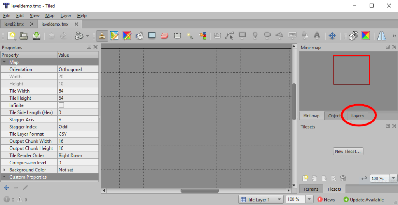The image size is (398, 205).
Task: Switch to the Terrains tab
Action: point(311,189)
